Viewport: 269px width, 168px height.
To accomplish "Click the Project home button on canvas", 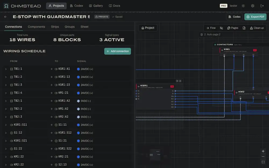I will click(148, 28).
